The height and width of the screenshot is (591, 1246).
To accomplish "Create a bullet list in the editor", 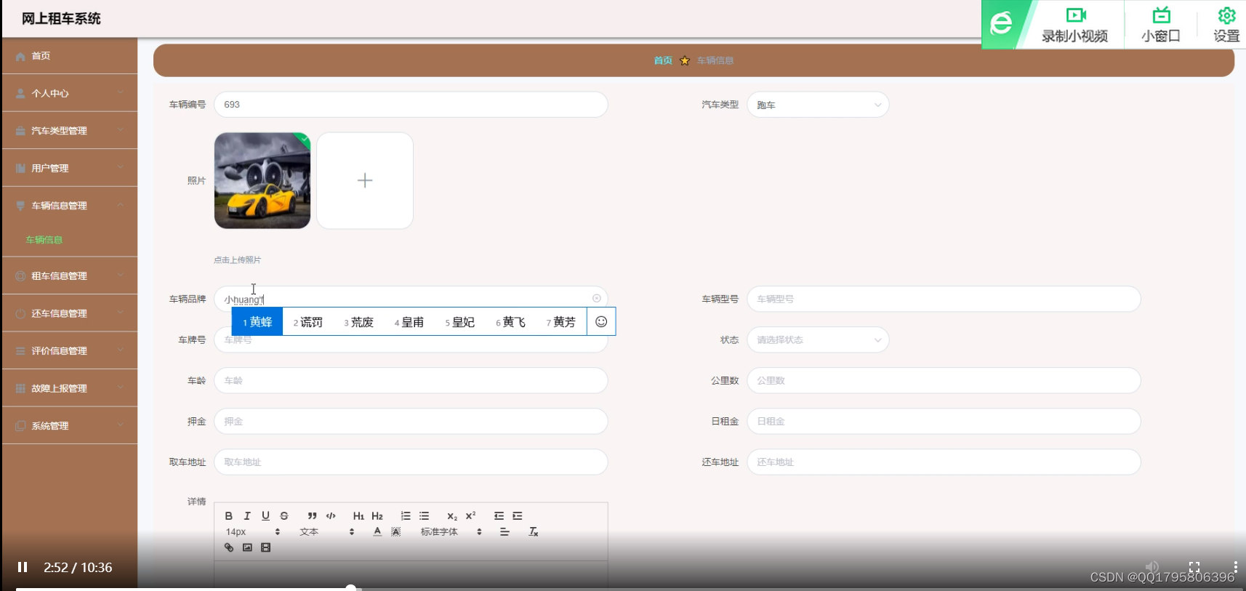I will pos(425,516).
